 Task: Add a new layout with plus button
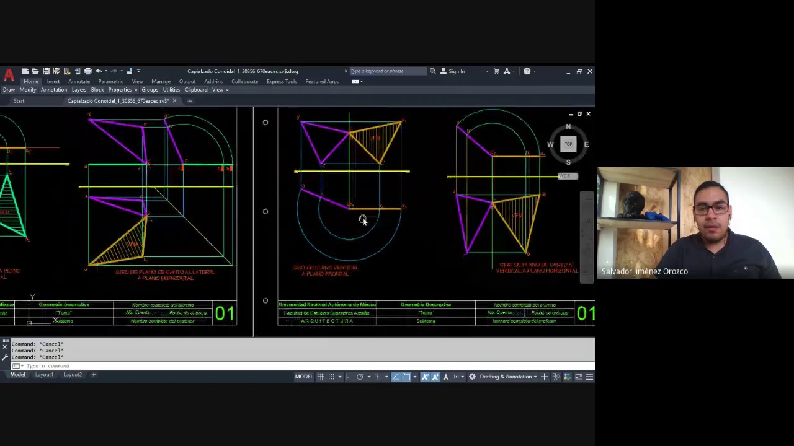[93, 374]
